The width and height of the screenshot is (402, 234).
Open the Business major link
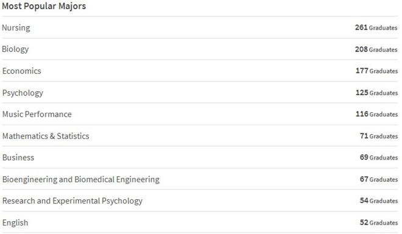18,158
